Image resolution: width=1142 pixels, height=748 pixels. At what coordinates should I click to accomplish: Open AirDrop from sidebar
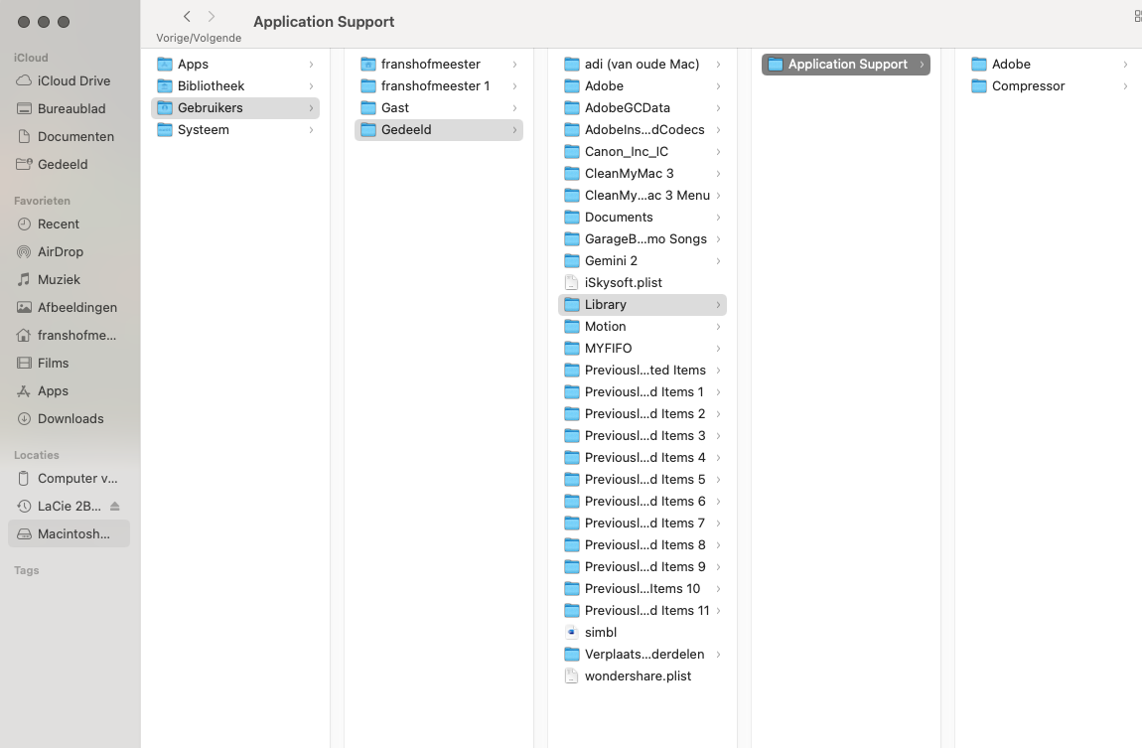point(70,251)
